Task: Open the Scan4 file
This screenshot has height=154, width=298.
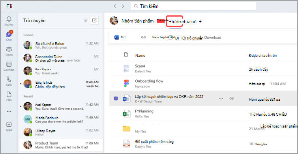Action: click(140, 66)
